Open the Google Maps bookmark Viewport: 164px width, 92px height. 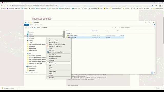pyautogui.click(x=93, y=8)
